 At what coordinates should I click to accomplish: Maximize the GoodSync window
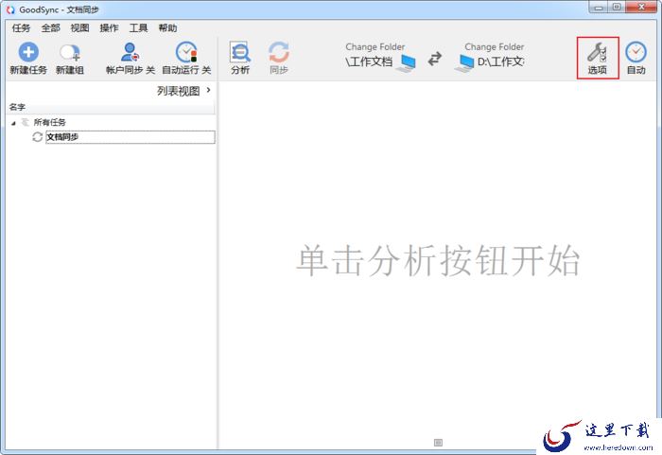(617, 8)
